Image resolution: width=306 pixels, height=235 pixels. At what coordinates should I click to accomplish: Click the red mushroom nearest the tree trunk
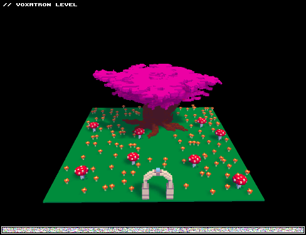(x=139, y=132)
